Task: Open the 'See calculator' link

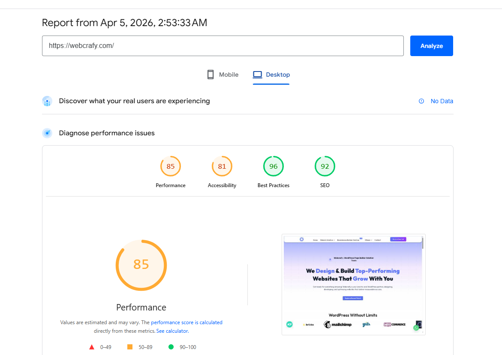Action: point(172,331)
